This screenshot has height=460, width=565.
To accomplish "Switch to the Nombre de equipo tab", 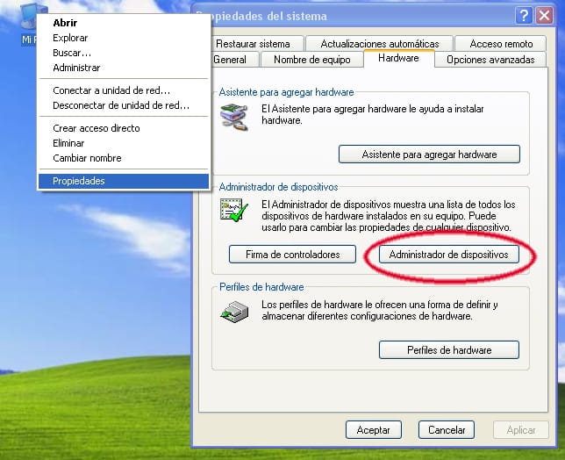I will pyautogui.click(x=312, y=60).
